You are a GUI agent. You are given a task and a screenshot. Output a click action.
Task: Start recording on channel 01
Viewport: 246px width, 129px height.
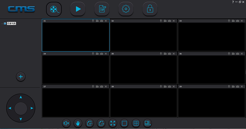(97, 21)
